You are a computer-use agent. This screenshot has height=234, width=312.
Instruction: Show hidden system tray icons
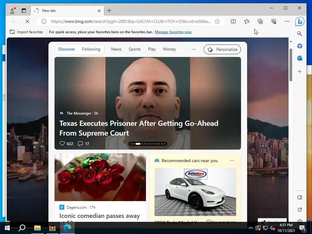(250, 228)
